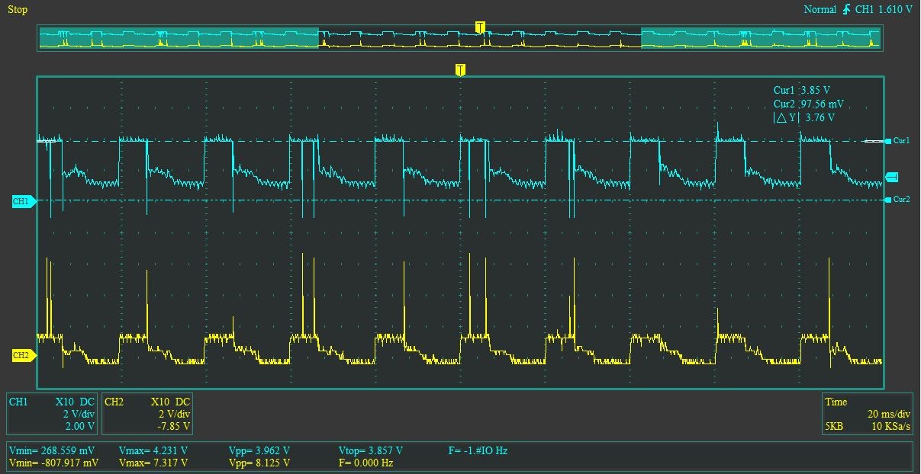Click the waveform overview thumbnail strip
Screen dimensions: 921x474
[460, 38]
